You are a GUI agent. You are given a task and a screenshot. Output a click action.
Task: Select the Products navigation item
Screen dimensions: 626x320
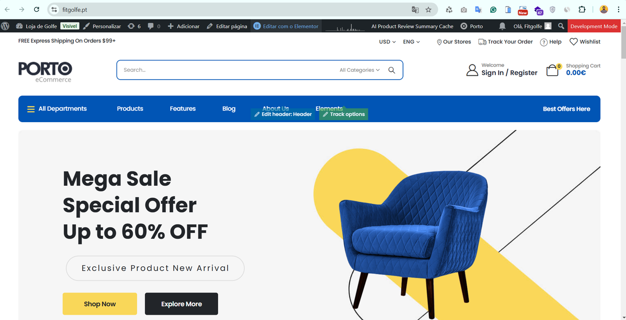130,108
